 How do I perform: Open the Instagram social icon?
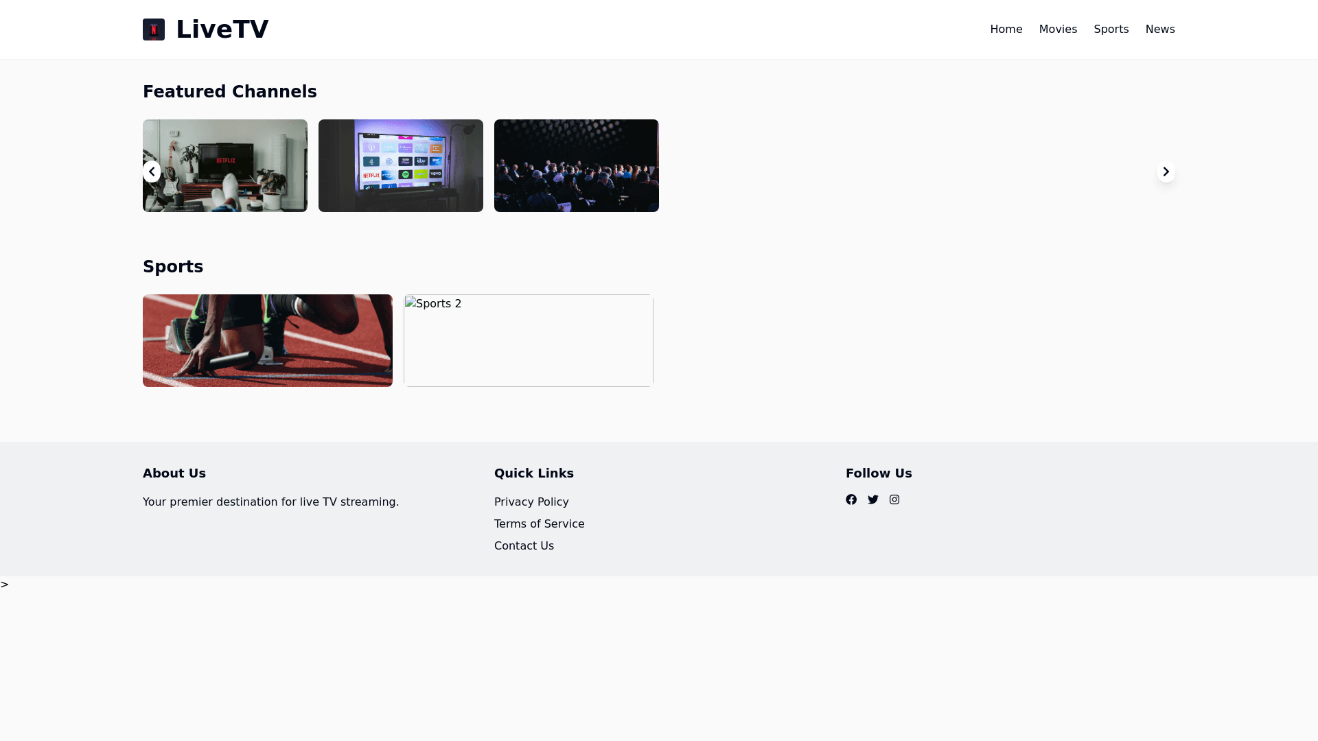coord(894,499)
